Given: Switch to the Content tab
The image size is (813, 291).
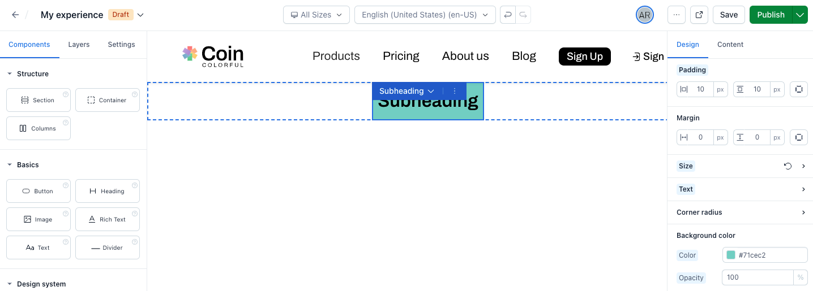Looking at the screenshot, I should (x=730, y=45).
